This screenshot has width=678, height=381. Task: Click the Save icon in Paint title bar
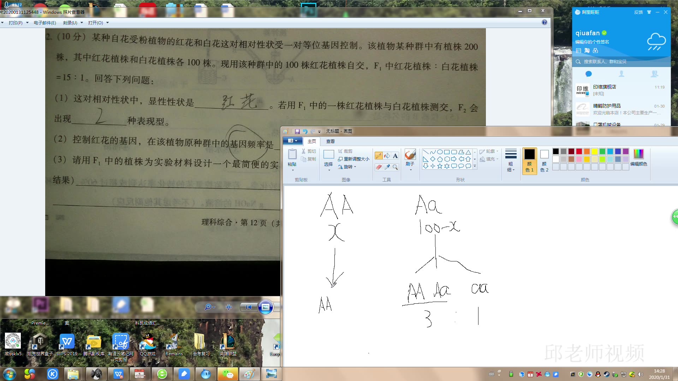click(297, 131)
